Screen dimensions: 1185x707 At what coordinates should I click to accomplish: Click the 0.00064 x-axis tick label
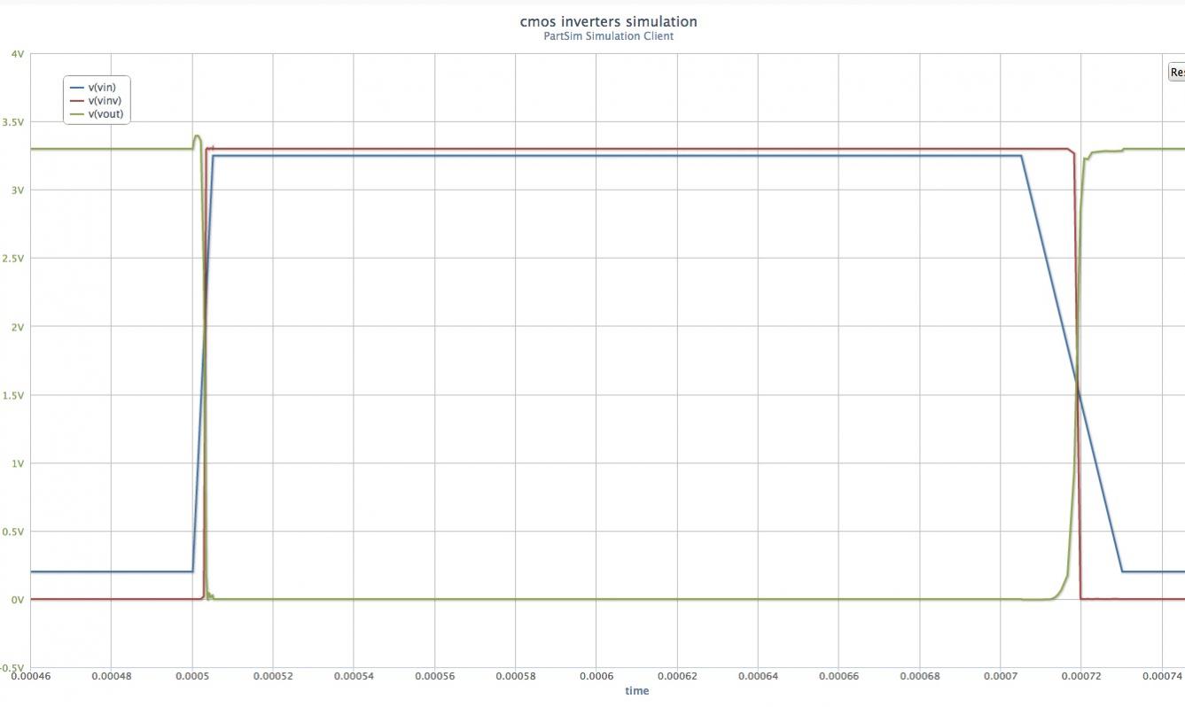click(x=758, y=677)
